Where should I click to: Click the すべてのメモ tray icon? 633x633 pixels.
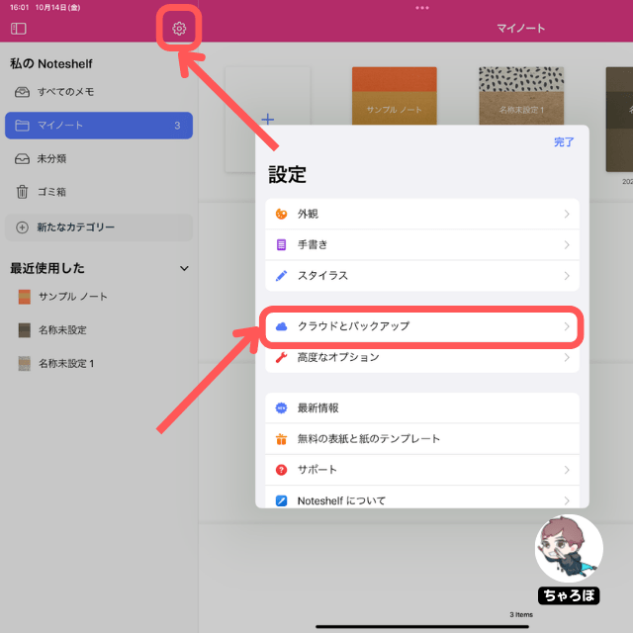(22, 92)
